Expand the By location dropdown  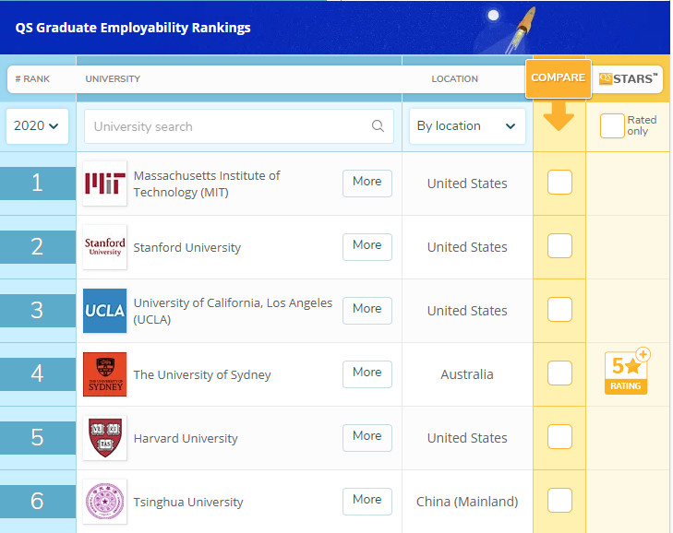point(466,126)
